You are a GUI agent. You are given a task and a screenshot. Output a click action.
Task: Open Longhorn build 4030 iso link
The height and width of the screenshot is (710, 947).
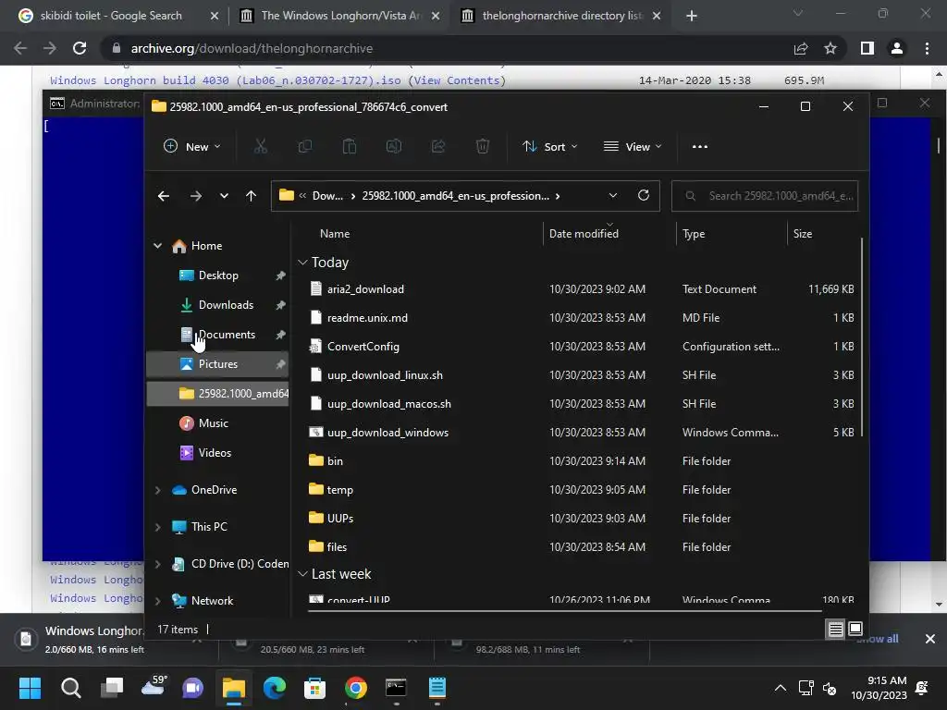click(x=226, y=80)
